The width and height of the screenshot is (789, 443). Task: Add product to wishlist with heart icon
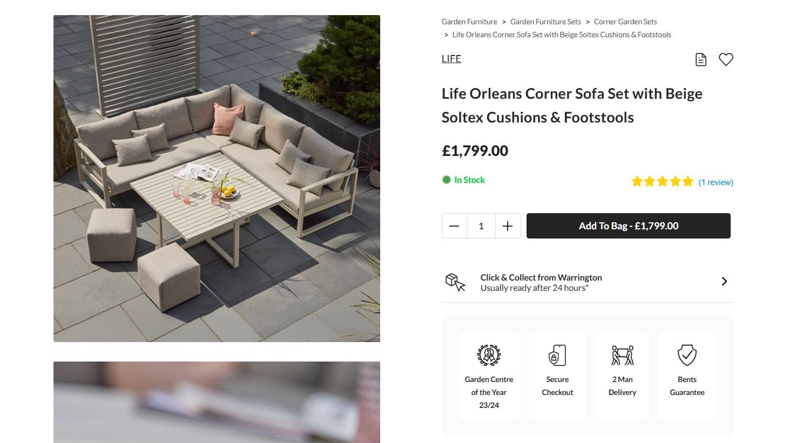point(726,59)
